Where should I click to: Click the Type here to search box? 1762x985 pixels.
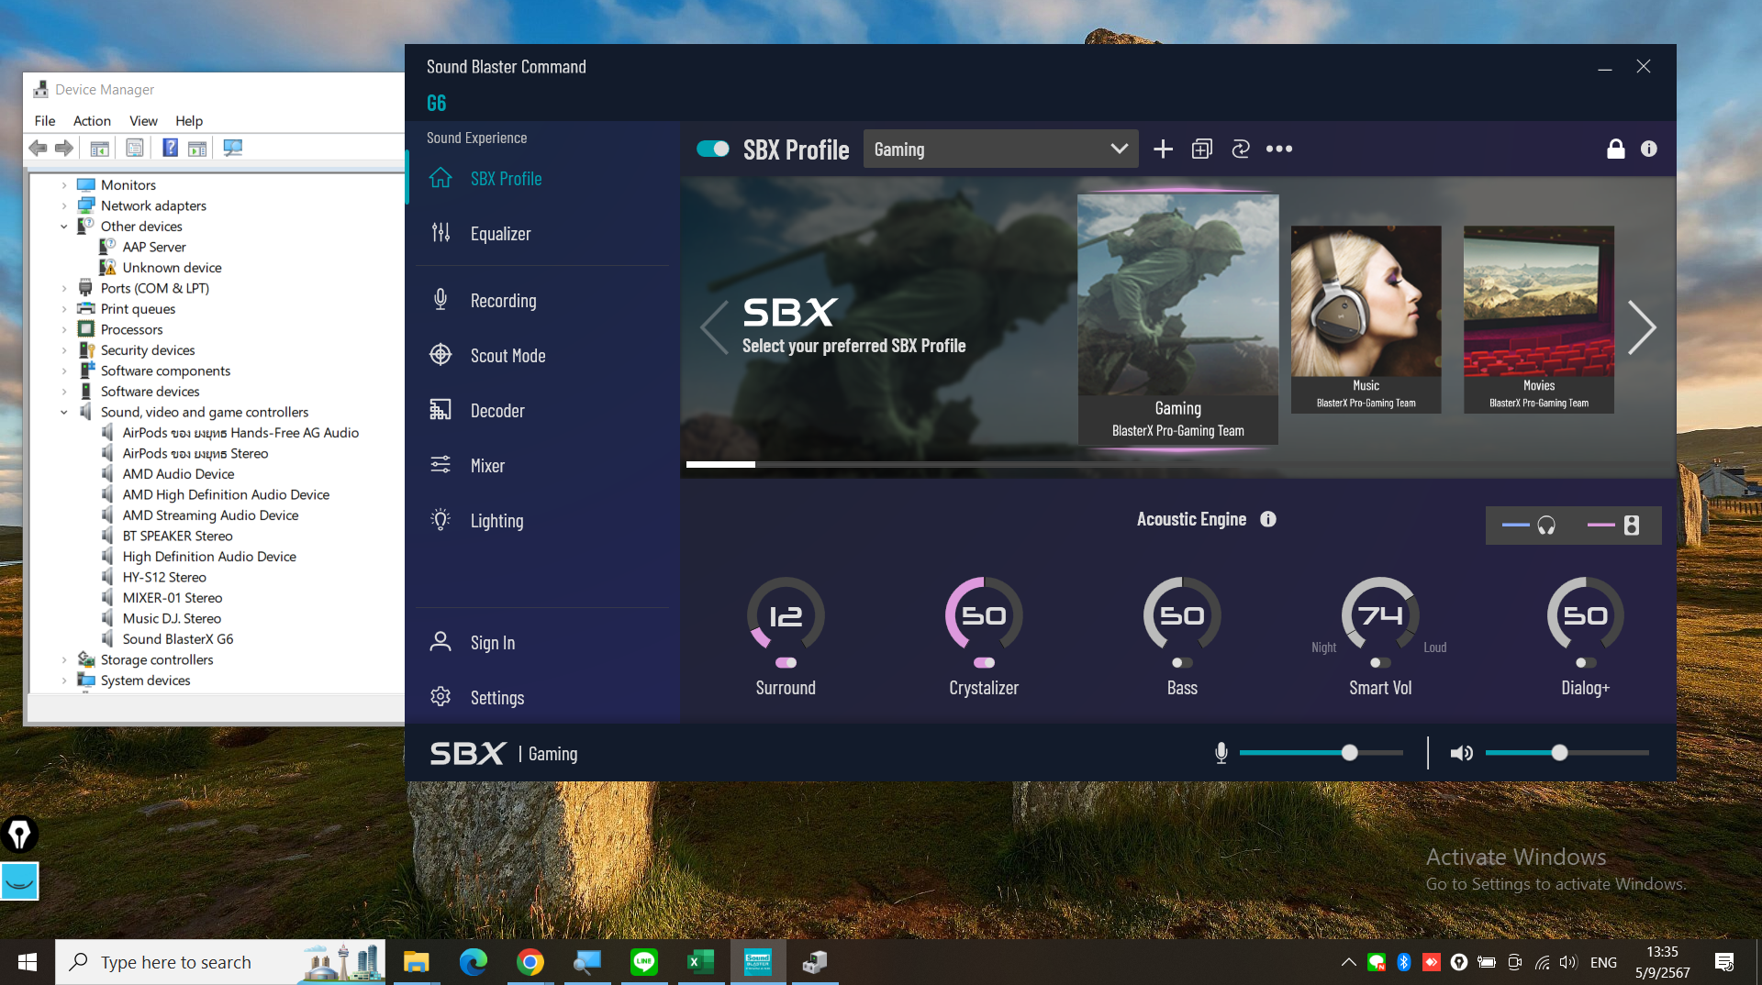tap(220, 962)
